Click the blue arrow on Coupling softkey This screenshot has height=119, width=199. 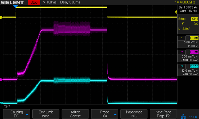coord(27,115)
